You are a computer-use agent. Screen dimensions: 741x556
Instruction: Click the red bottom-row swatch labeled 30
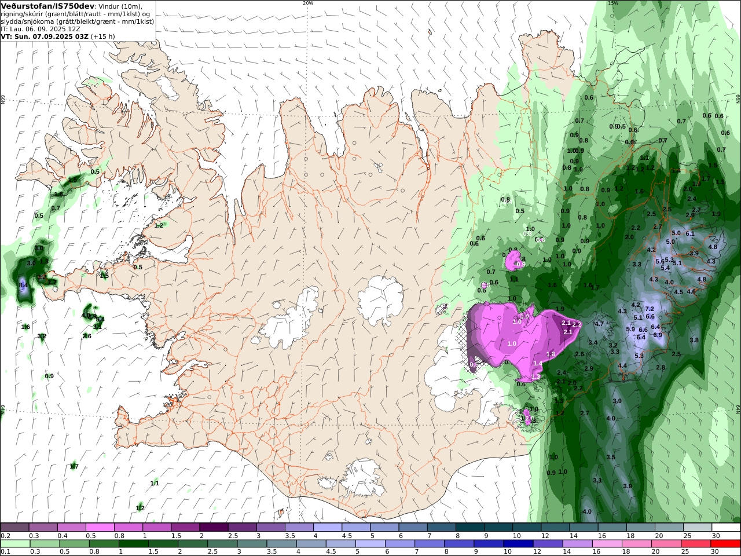726,544
